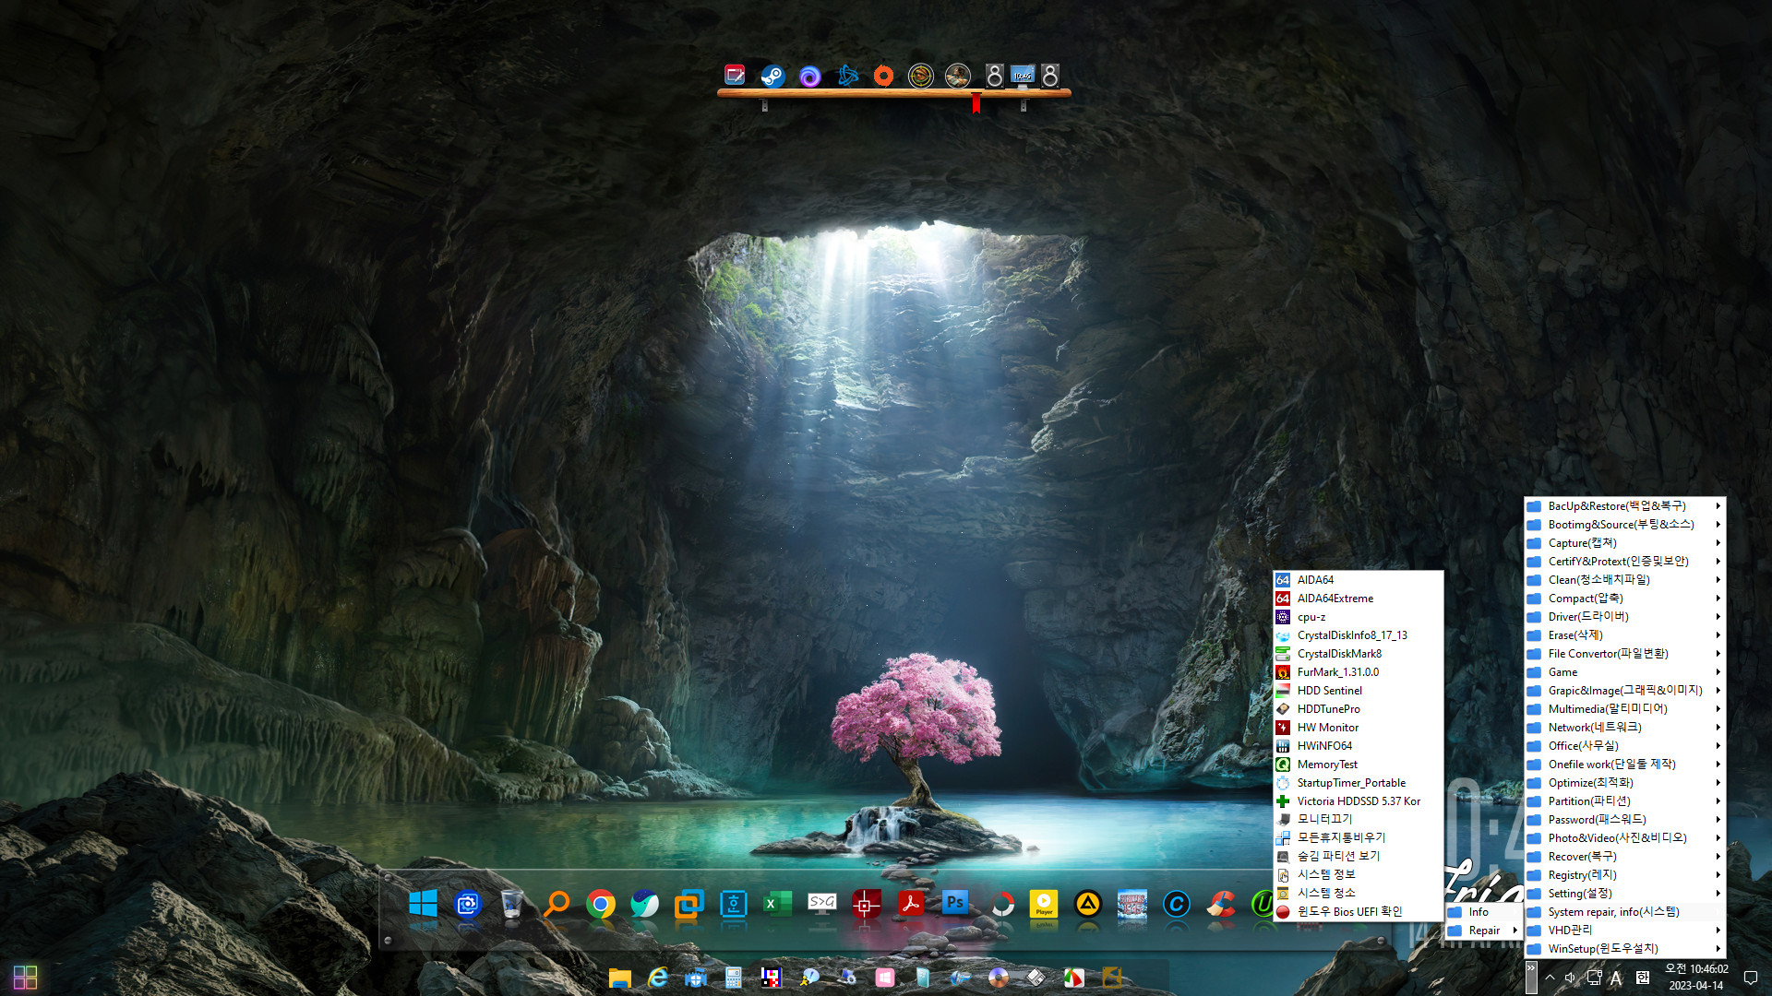Toggle the 한 IME language indicator
The width and height of the screenshot is (1772, 996).
click(x=1643, y=978)
